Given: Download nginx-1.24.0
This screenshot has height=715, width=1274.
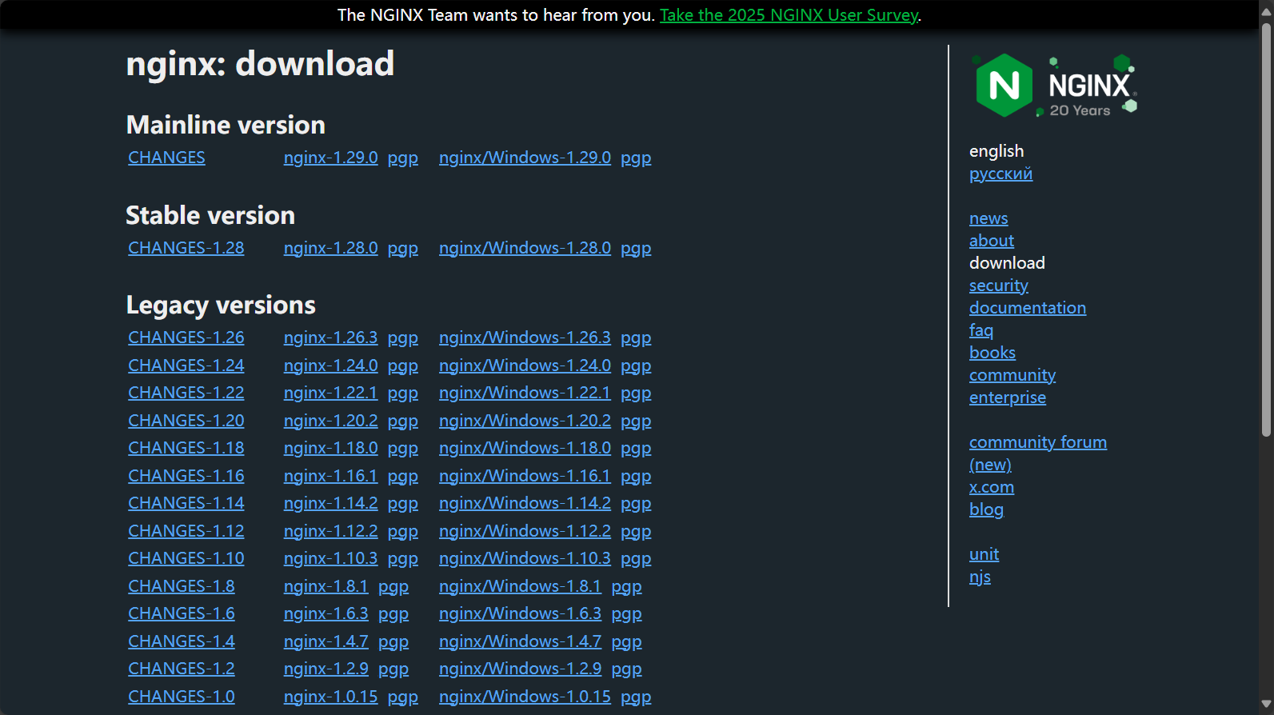Looking at the screenshot, I should click(x=330, y=365).
